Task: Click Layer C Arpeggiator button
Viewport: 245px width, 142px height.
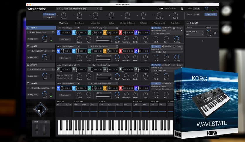Action: coord(33,76)
